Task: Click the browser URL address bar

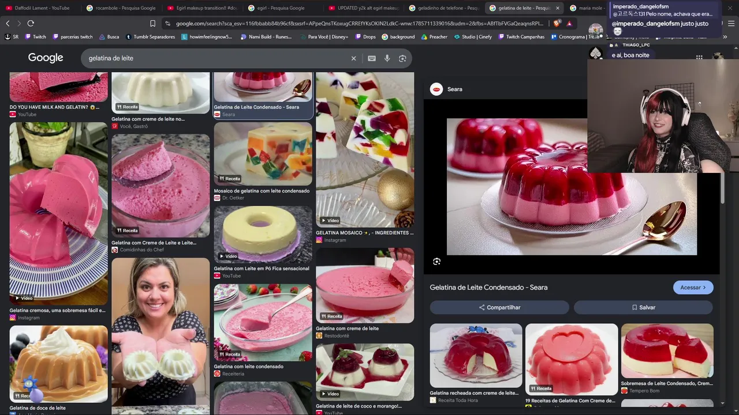Action: (x=360, y=24)
